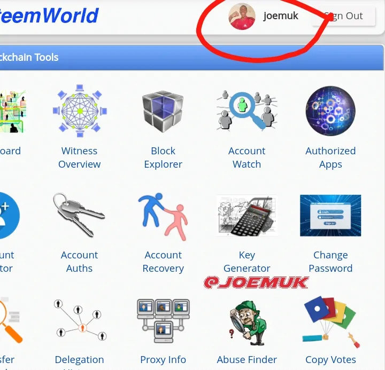Viewport: 385px width, 370px height.
Task: Open the Abuse Finder detective icon
Action: click(247, 322)
